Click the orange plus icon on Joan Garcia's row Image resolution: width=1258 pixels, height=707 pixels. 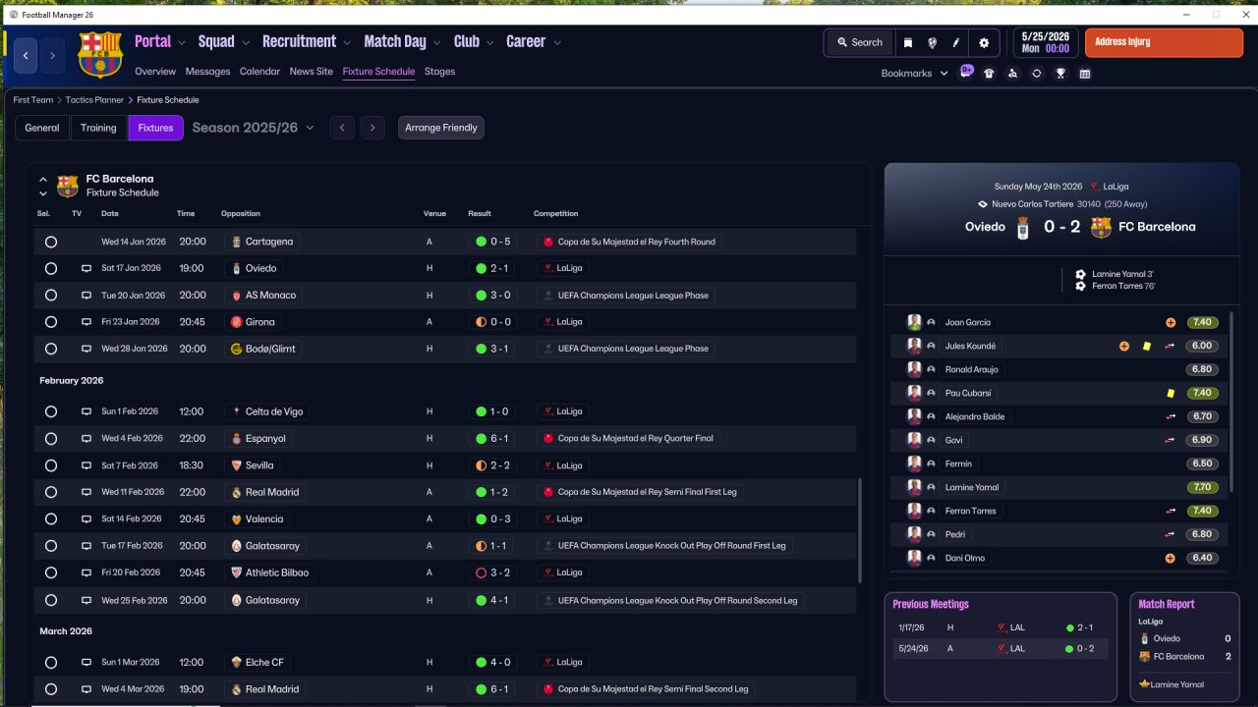(x=1170, y=322)
